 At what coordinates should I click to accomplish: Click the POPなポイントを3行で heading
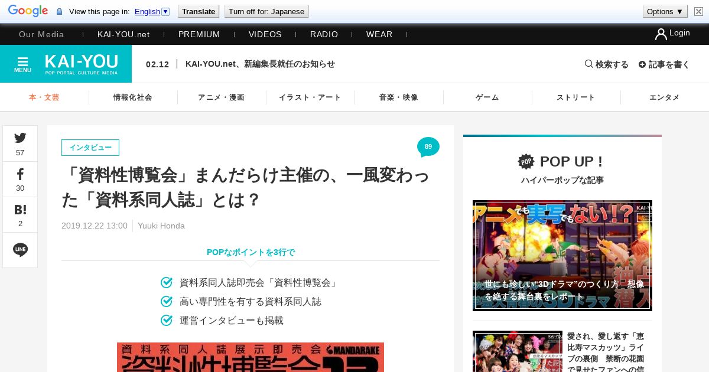(251, 252)
